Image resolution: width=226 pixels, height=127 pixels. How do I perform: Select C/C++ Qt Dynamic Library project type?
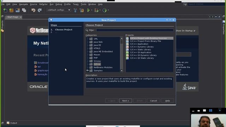pos(143,55)
